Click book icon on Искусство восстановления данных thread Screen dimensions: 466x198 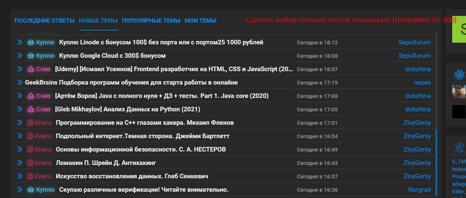pos(30,176)
